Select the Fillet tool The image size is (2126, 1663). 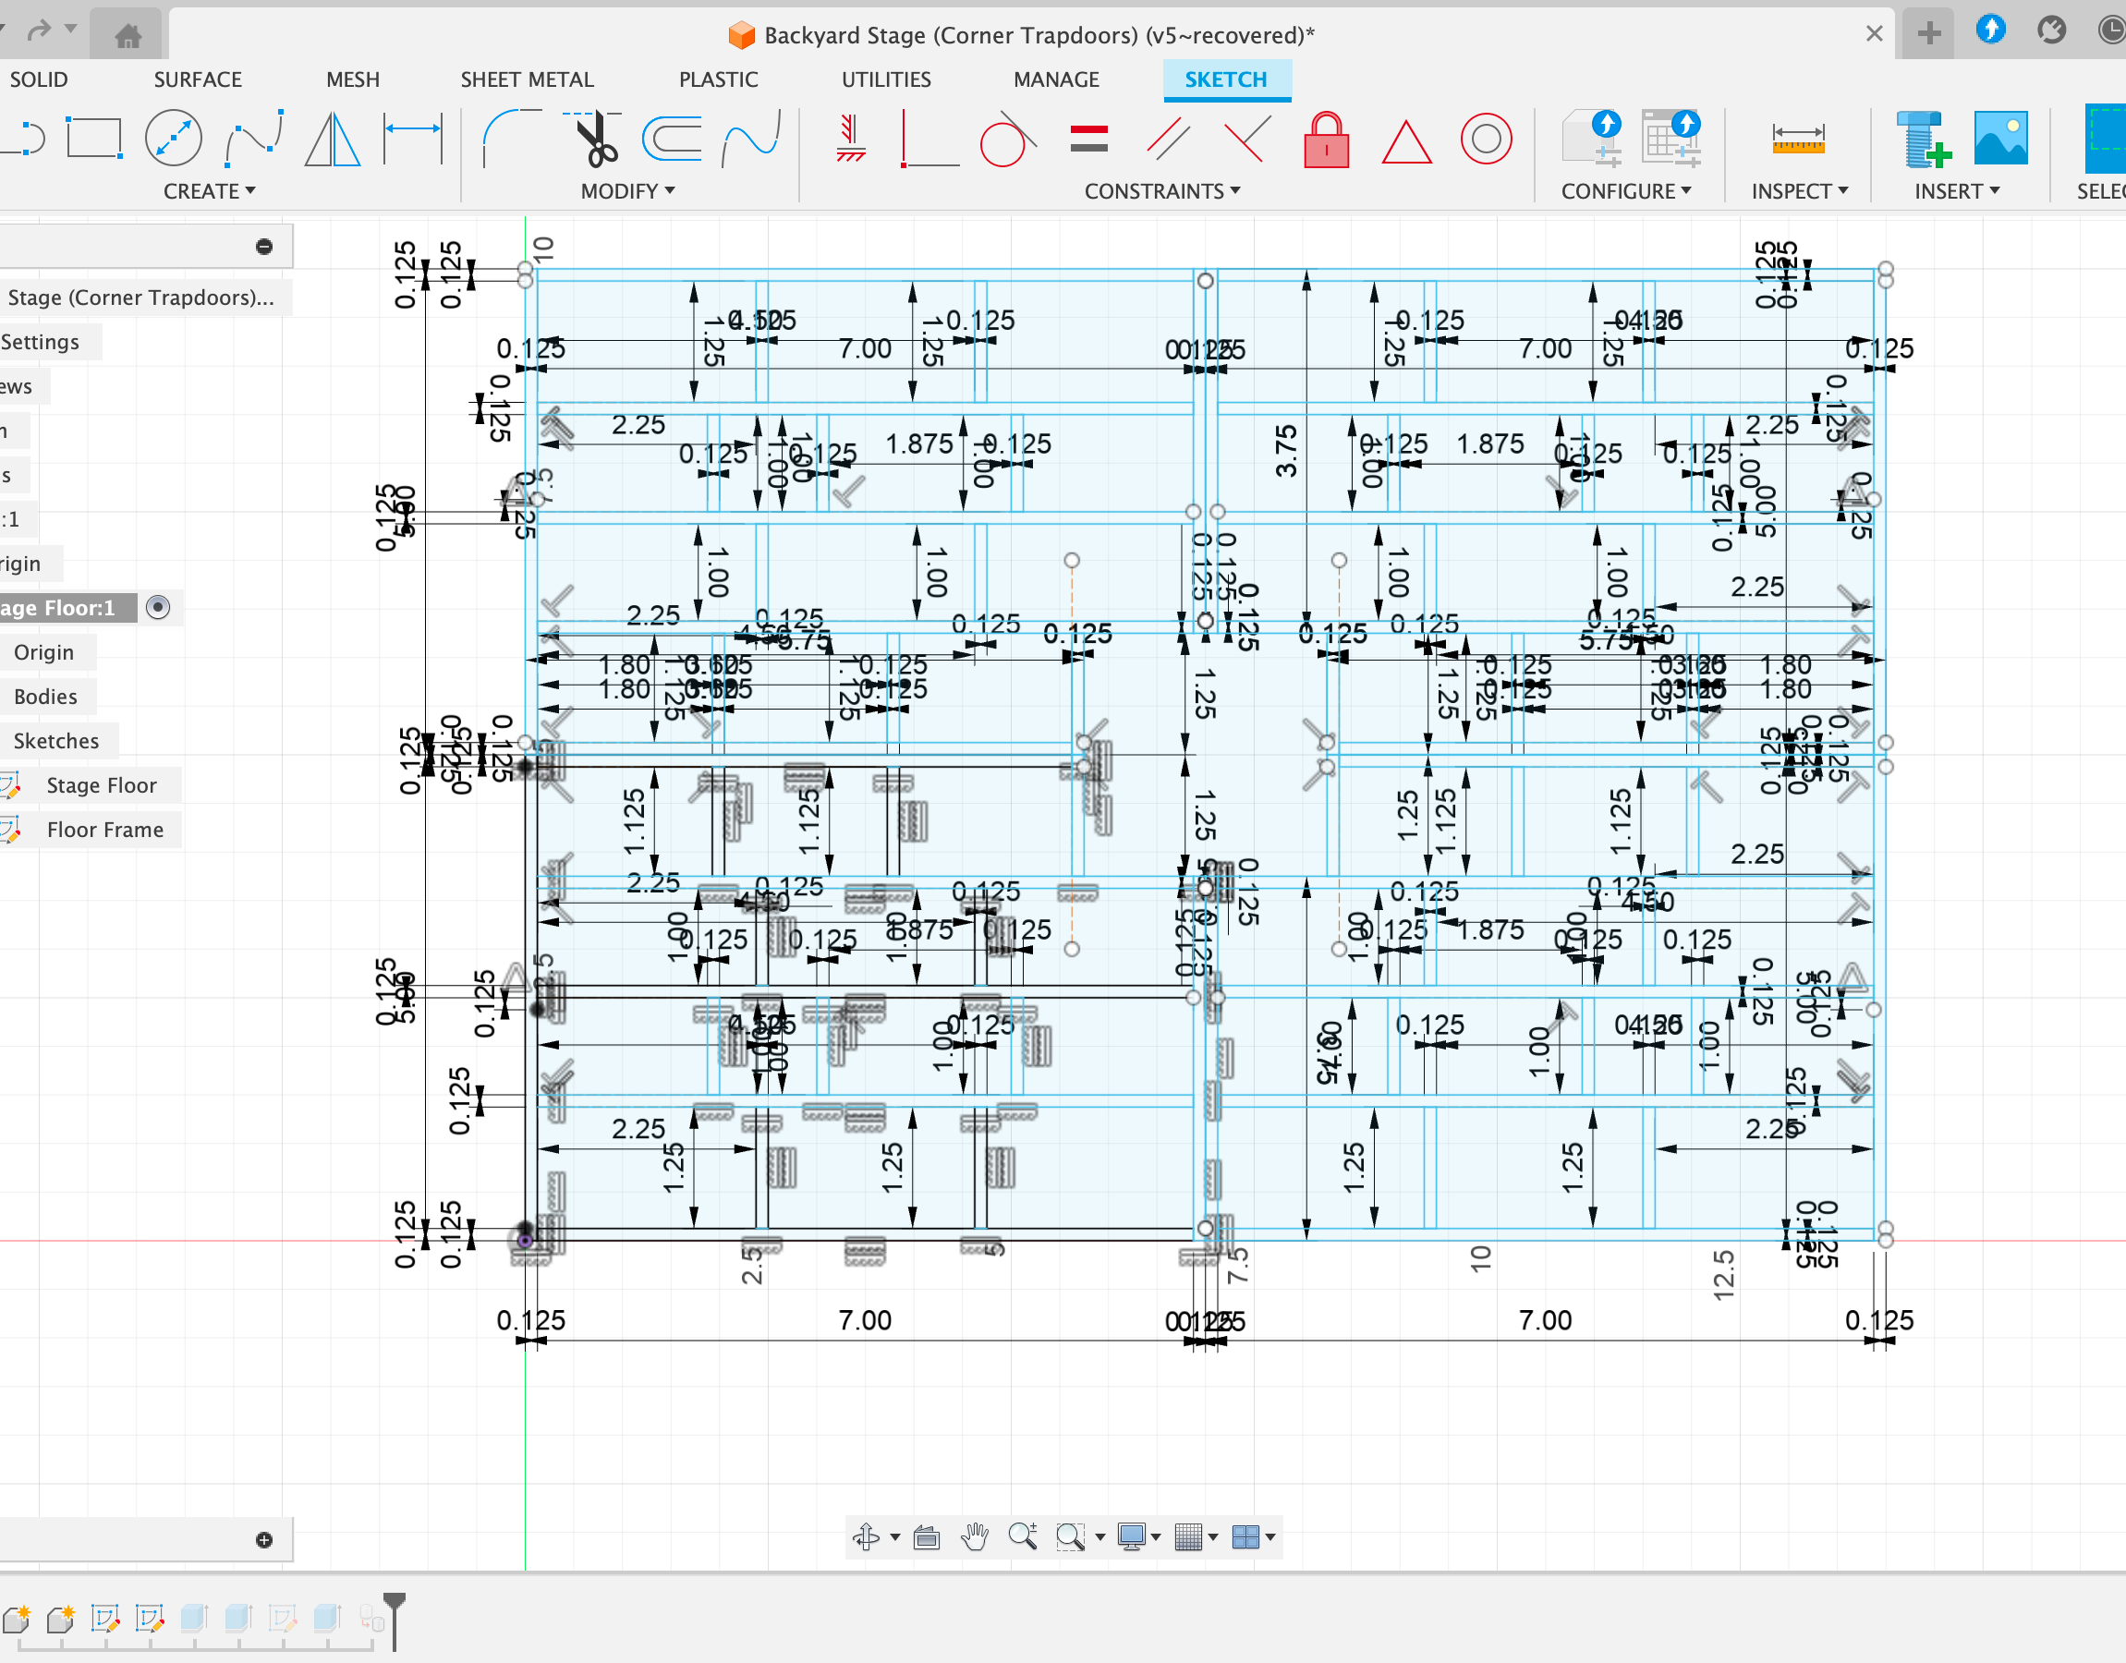[510, 139]
